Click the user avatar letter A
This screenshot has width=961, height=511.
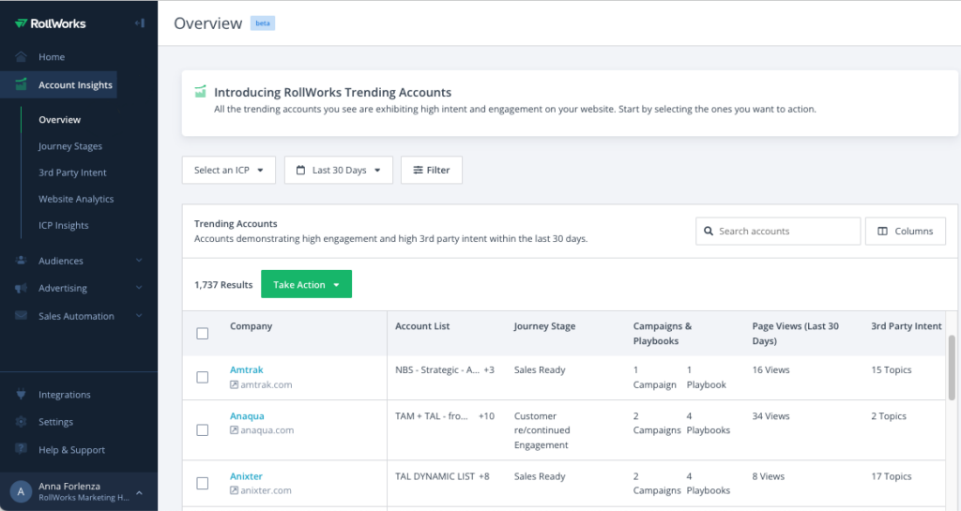pyautogui.click(x=21, y=491)
